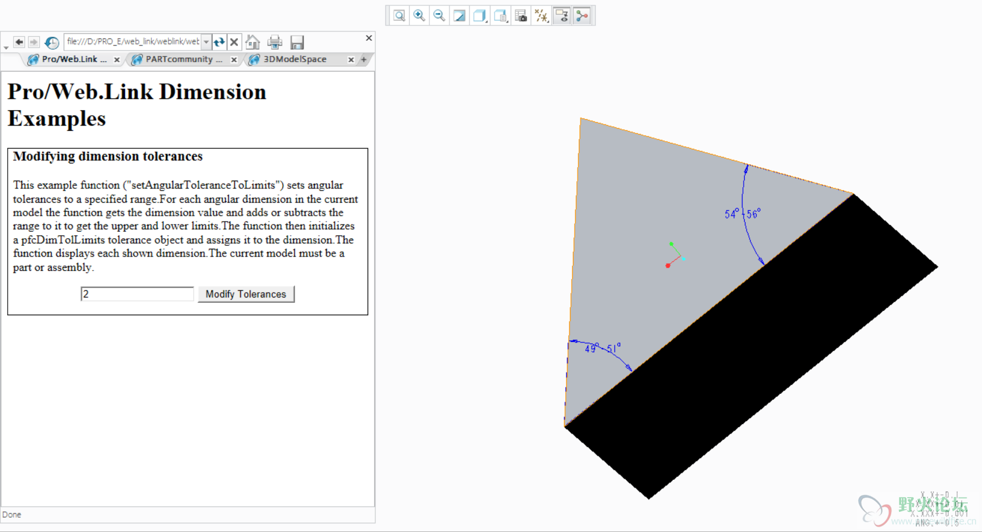This screenshot has width=982, height=532.
Task: Open the Display Style cube icon
Action: (480, 15)
